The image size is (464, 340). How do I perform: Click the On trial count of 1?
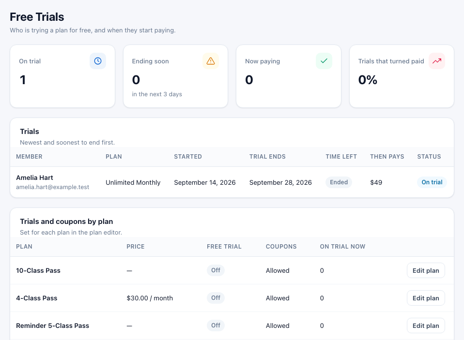coord(22,80)
